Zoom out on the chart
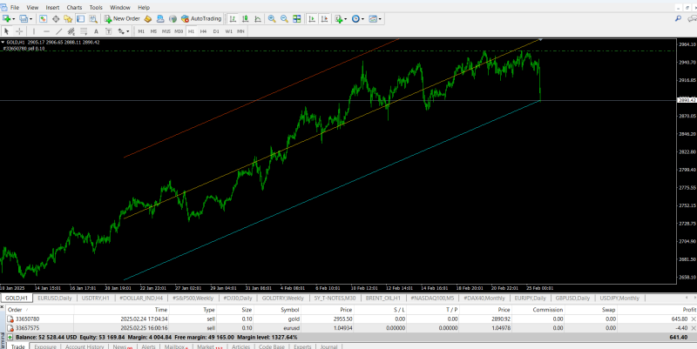 tap(284, 18)
